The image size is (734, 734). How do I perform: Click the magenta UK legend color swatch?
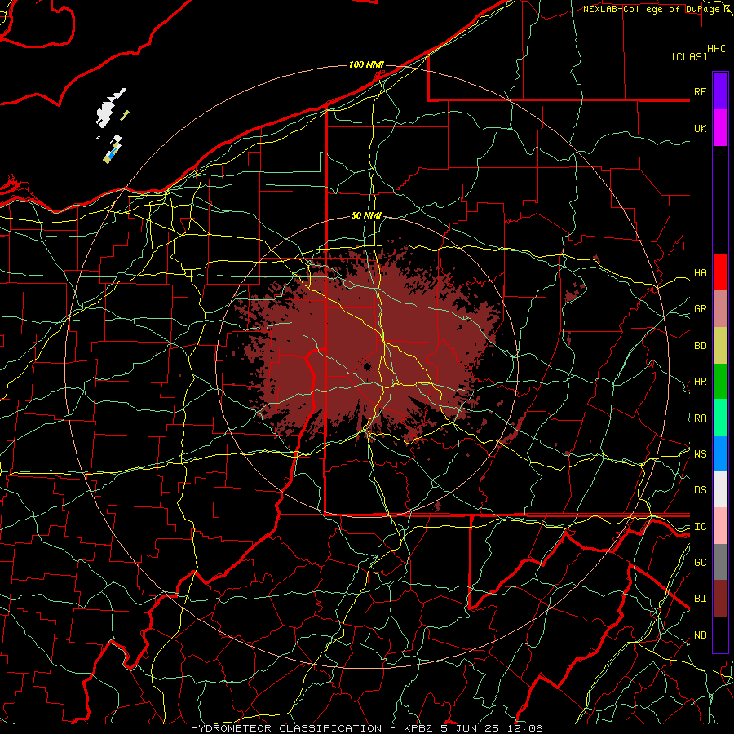(x=720, y=128)
